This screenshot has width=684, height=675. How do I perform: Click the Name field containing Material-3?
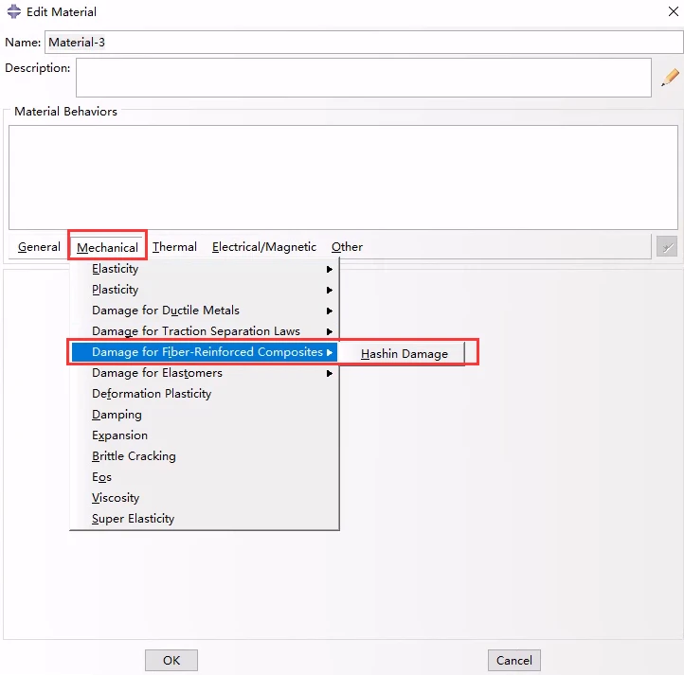(x=364, y=43)
